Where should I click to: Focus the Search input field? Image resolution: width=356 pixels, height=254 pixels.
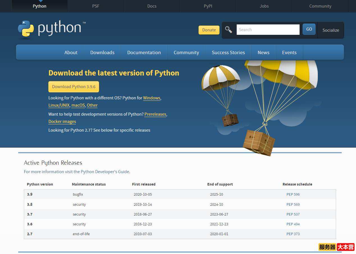pos(268,30)
